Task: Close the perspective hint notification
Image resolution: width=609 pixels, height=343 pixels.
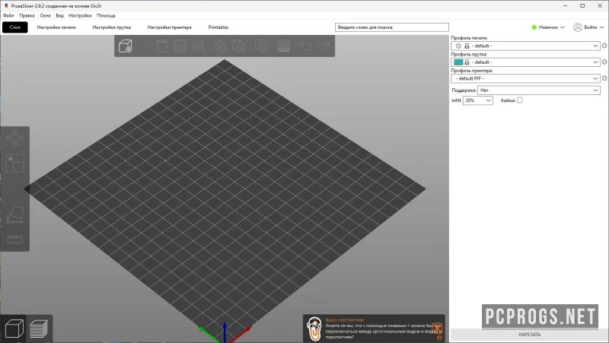Action: pyautogui.click(x=437, y=328)
